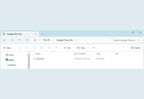The image size is (144, 99).
Task: Toggle the Details pane
Action: [x=135, y=48]
